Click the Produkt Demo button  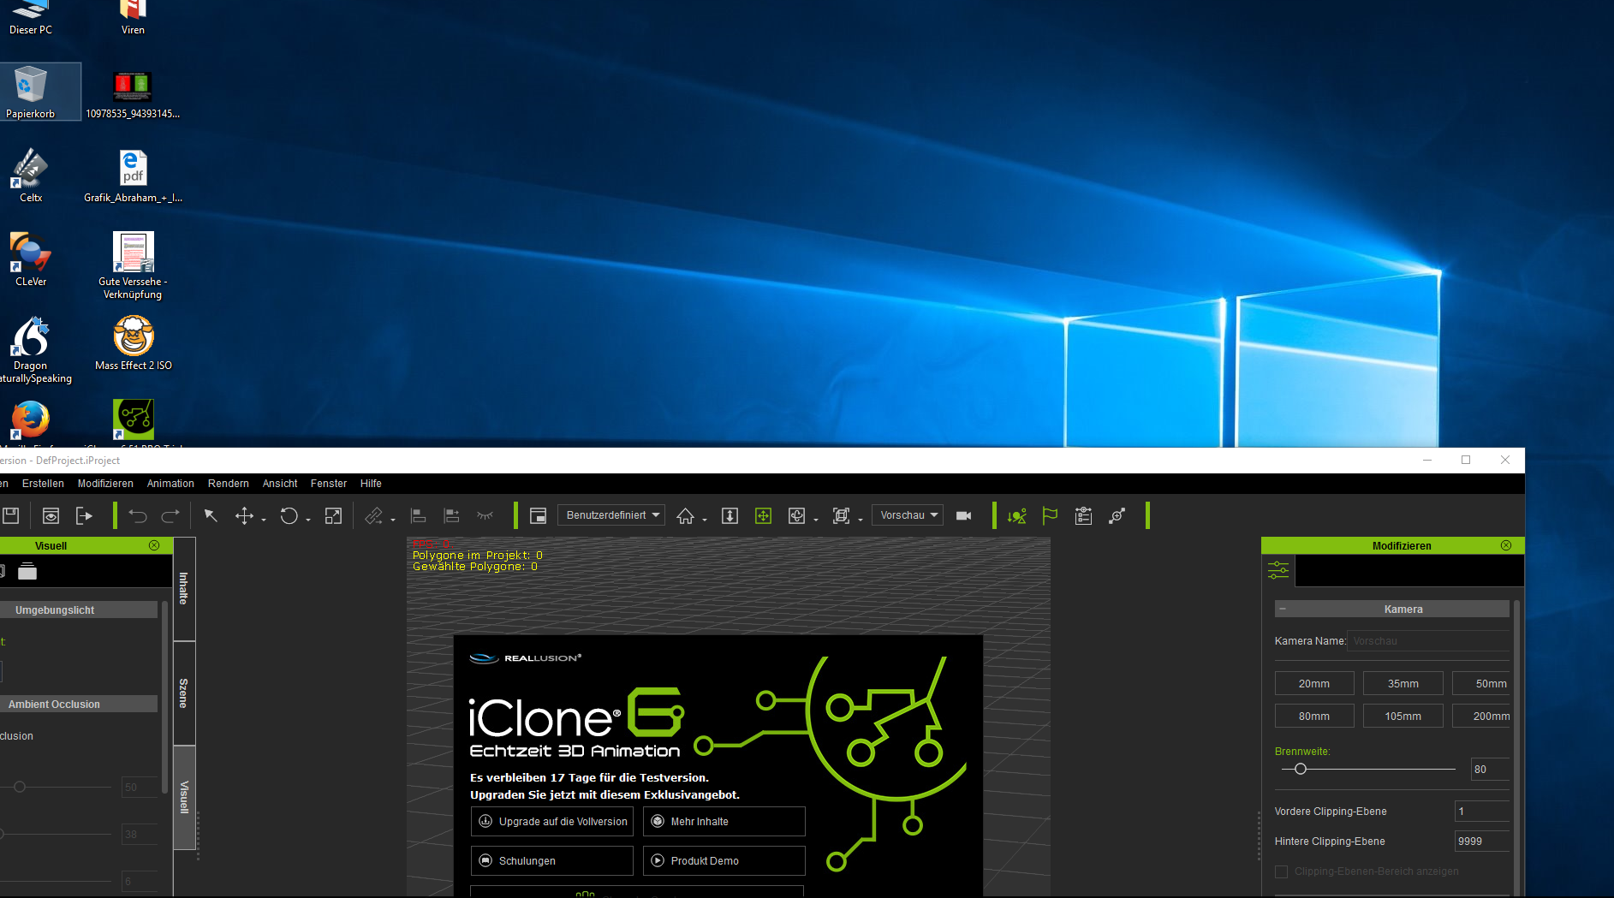point(724,861)
